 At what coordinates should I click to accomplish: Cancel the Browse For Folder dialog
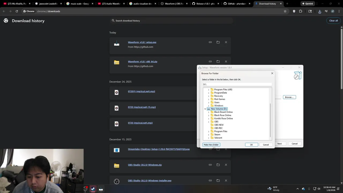point(266,145)
